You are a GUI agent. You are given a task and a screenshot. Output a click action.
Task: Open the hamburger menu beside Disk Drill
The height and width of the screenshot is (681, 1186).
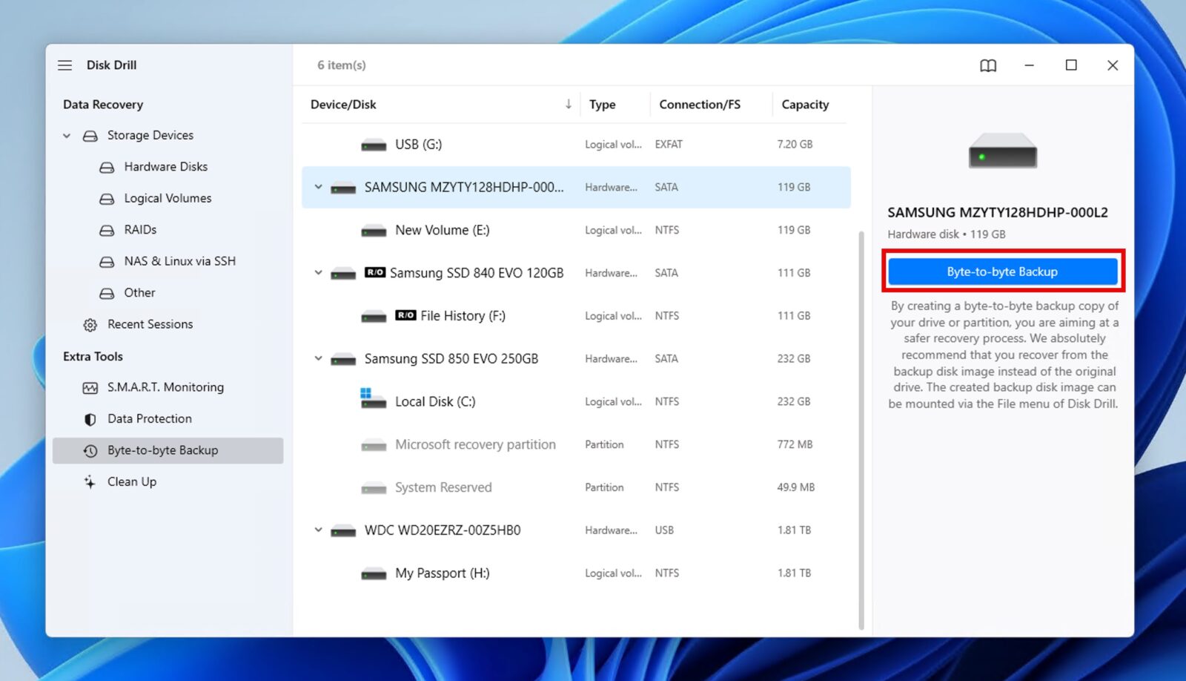tap(65, 65)
